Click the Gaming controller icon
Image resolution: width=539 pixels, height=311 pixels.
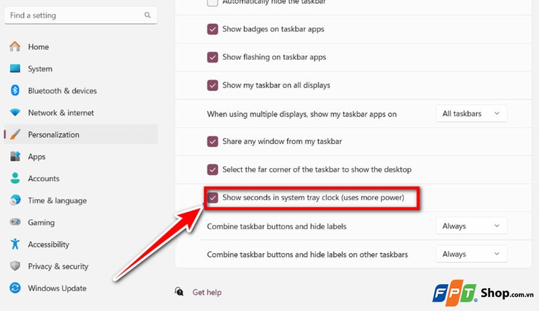(x=15, y=222)
